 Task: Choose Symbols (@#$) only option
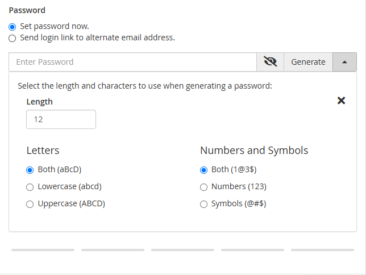click(204, 205)
